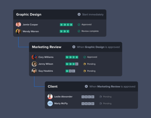Click When Graphic Design is approved trigger

click(x=98, y=47)
